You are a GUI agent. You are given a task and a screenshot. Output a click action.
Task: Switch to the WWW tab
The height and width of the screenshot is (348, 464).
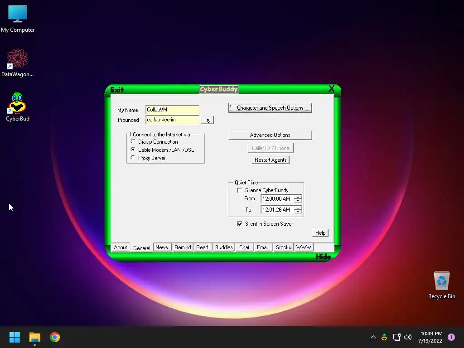(x=304, y=247)
